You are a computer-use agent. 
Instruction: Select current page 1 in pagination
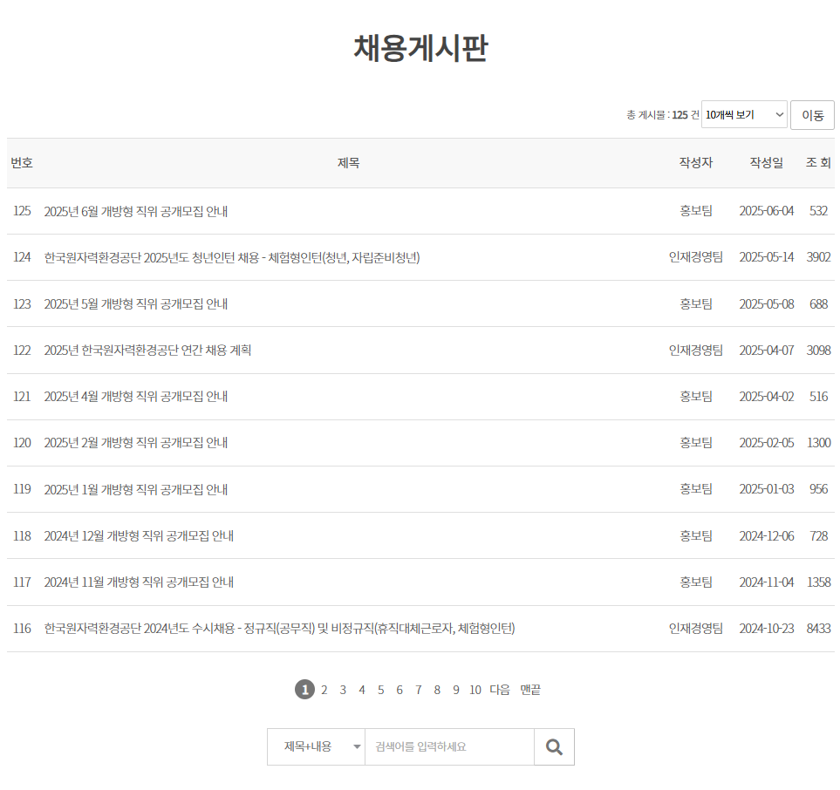[304, 690]
